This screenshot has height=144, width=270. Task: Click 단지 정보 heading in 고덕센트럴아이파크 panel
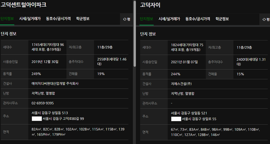[9, 34]
